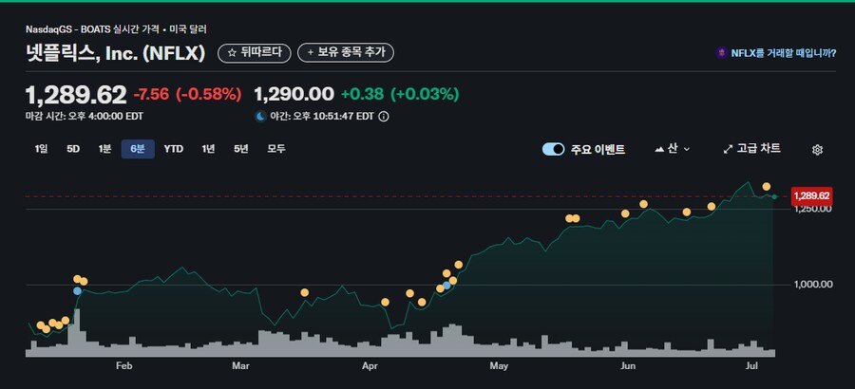Click the 1,290.00 overnight price
This screenshot has height=389, width=855.
(294, 94)
